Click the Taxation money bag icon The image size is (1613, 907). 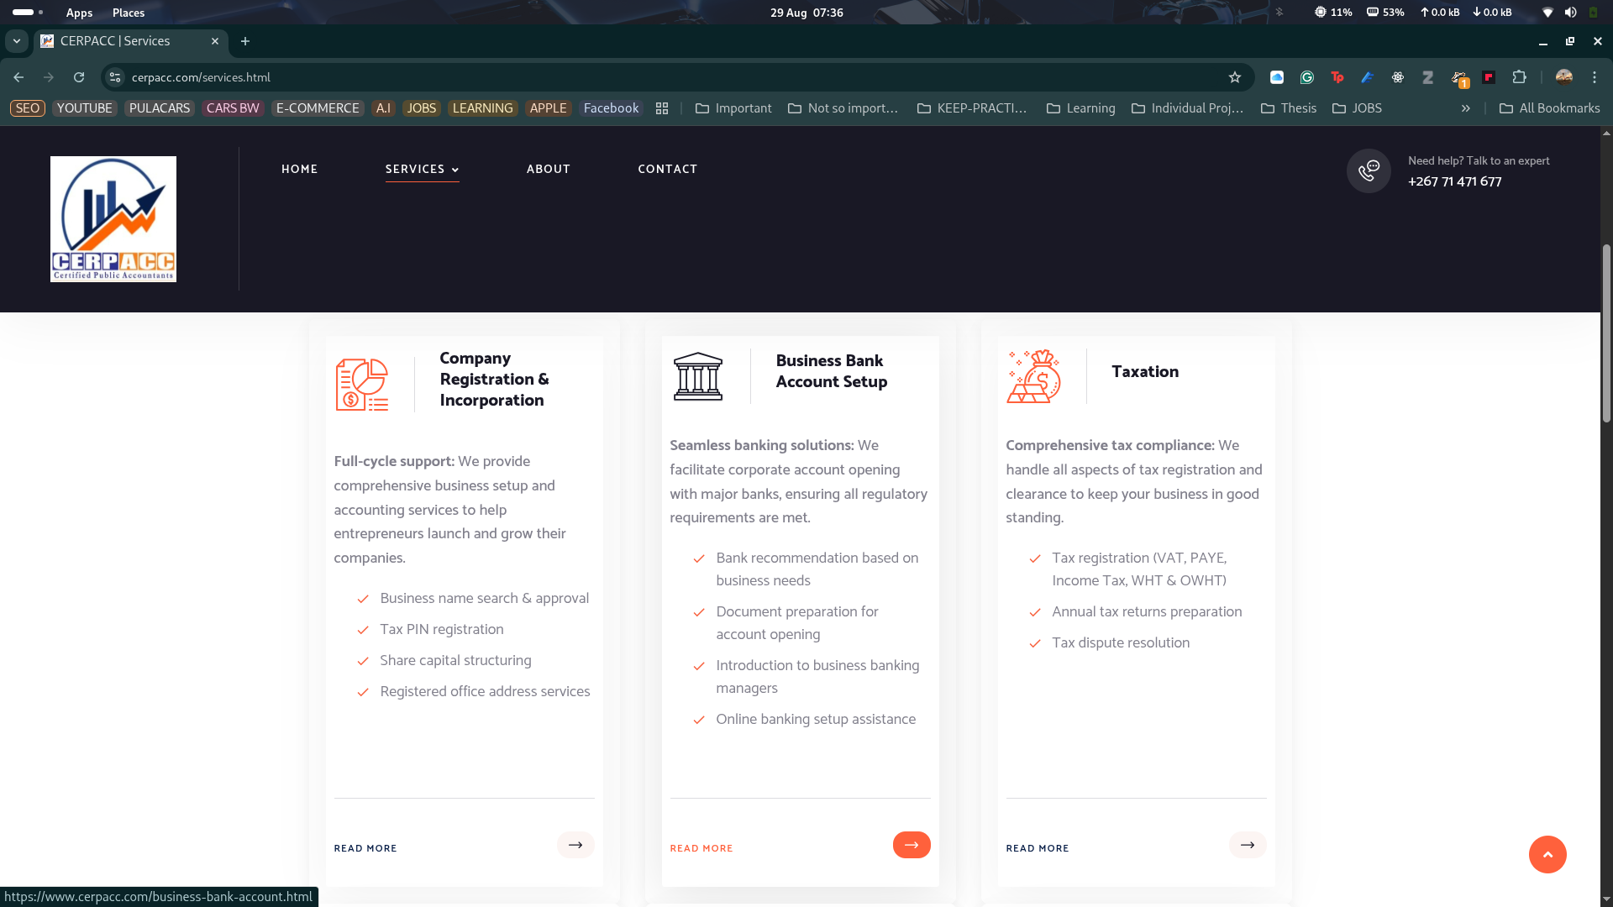point(1033,376)
